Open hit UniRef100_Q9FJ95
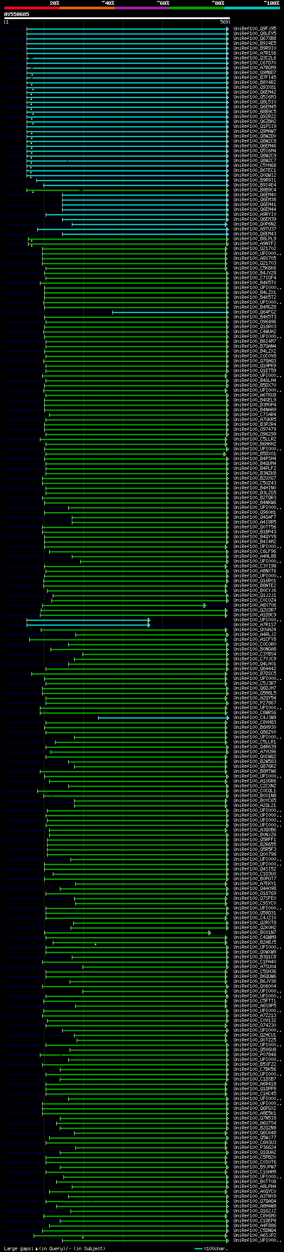Screen dimensions: 284x1252 pos(255,29)
